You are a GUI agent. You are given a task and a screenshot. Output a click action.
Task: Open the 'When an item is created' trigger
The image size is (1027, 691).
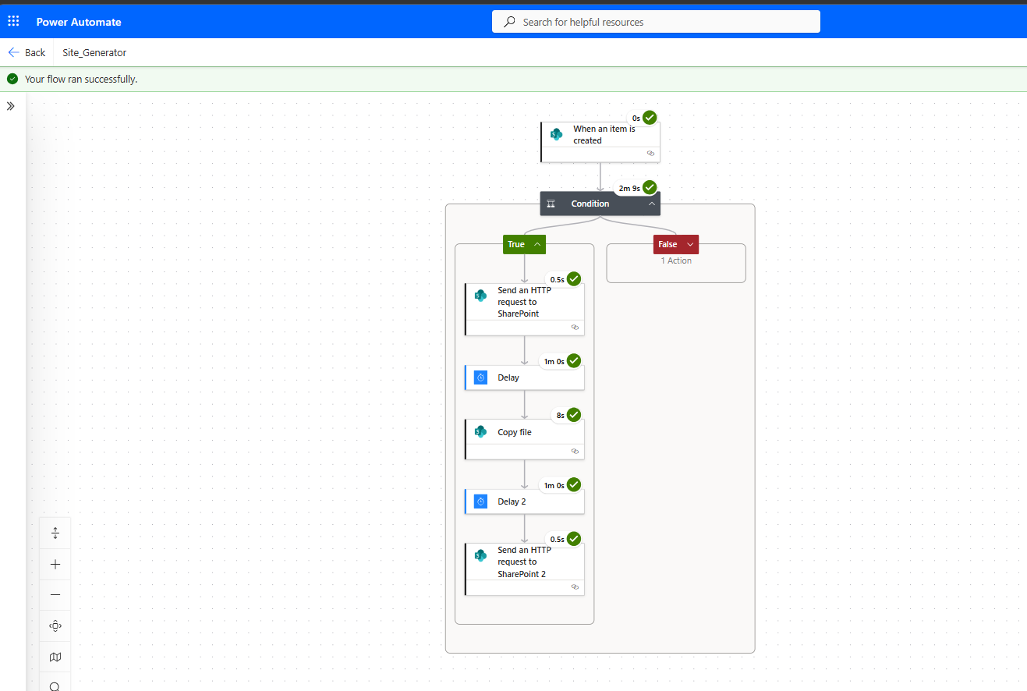pos(604,135)
